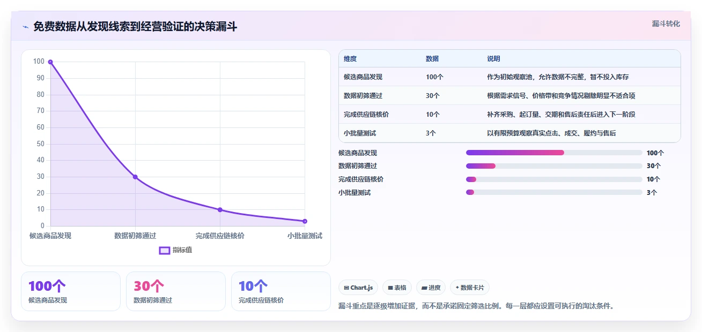
Task: Click the table value 10个
Action: pos(433,115)
